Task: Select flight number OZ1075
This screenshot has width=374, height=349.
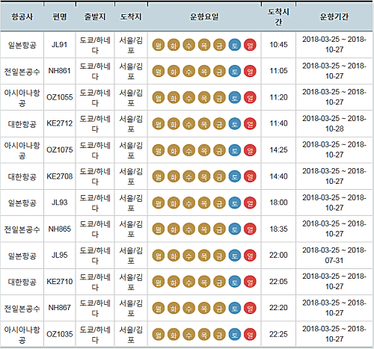Action: point(60,149)
